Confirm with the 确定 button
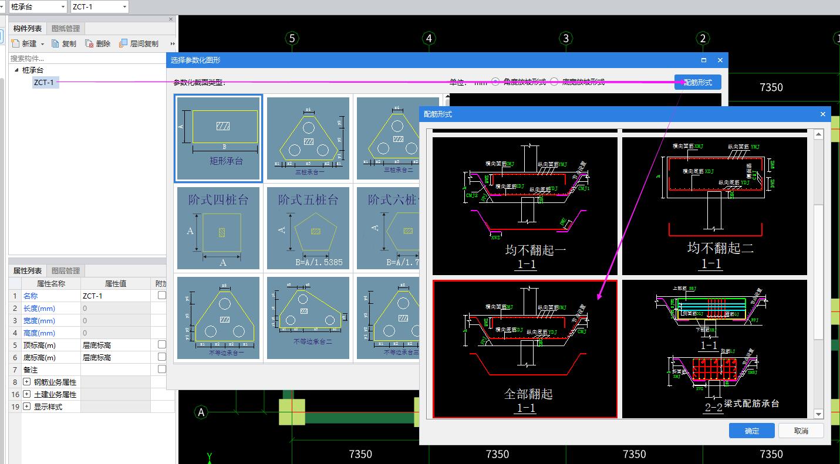Viewport: 840px width, 464px height. pyautogui.click(x=752, y=431)
